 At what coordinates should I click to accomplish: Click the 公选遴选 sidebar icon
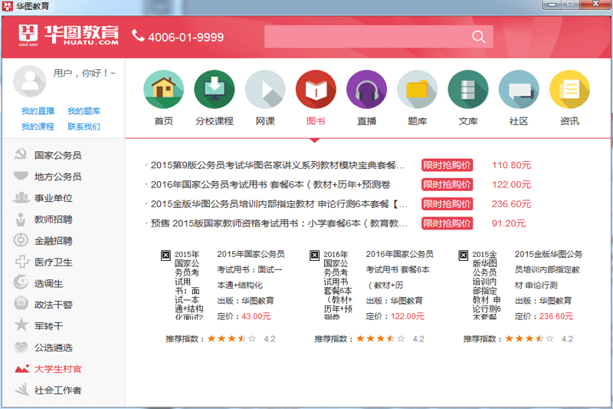point(21,346)
